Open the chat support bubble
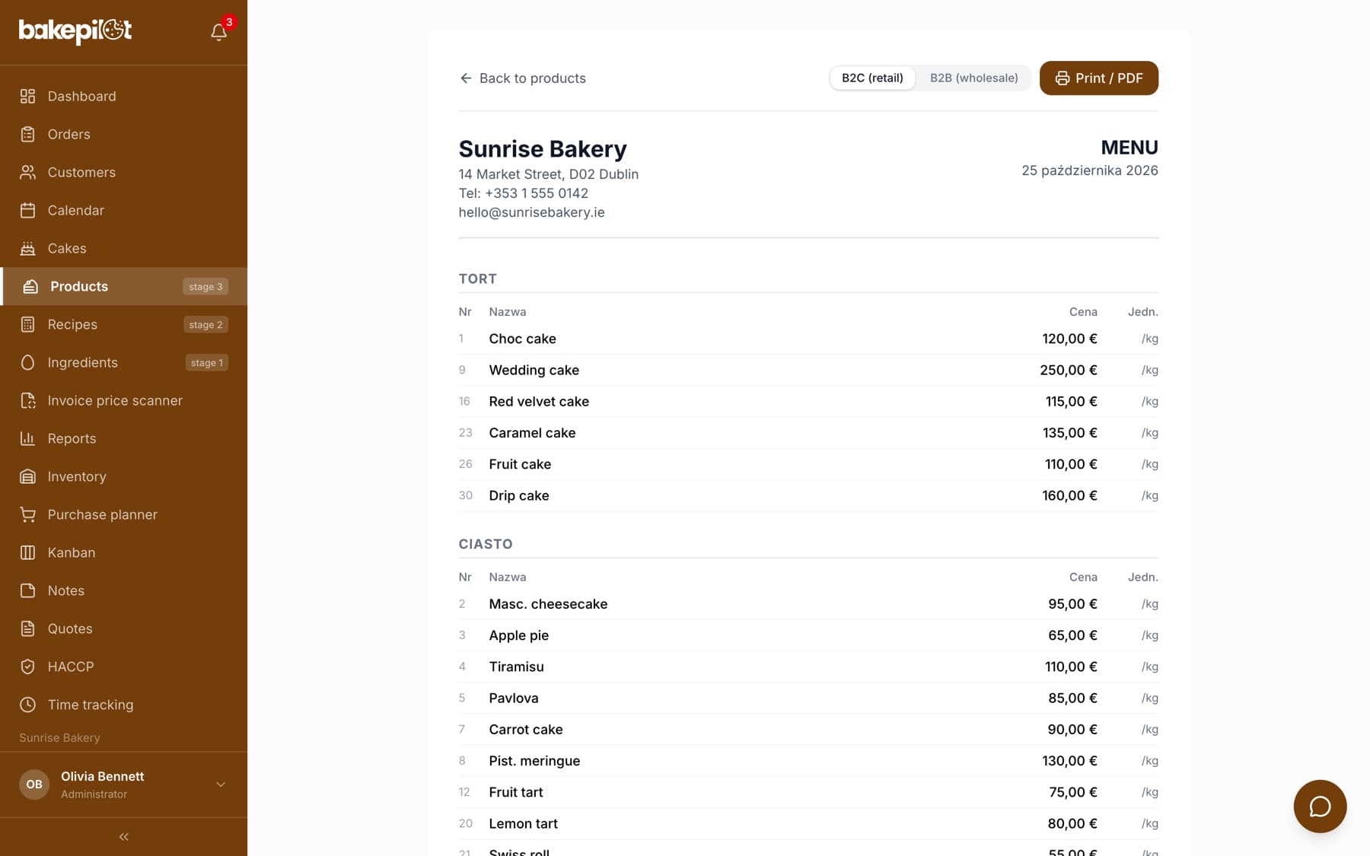 [1320, 806]
